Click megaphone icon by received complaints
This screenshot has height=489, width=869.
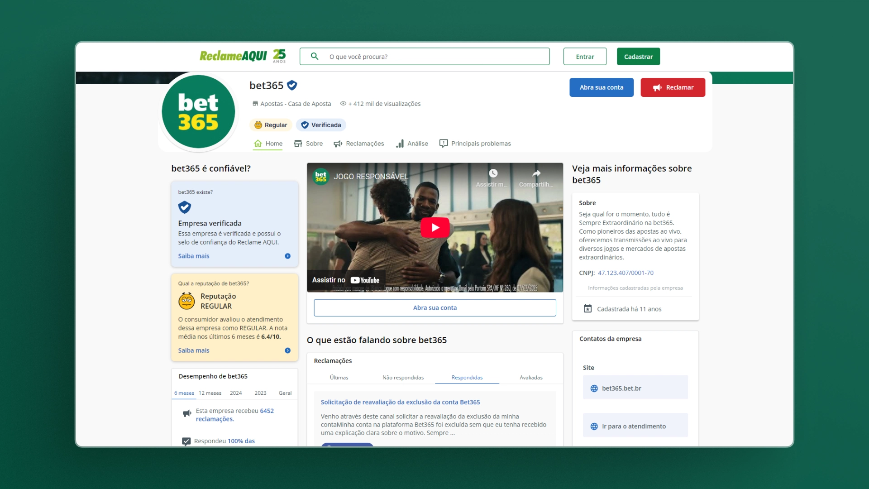point(187,413)
